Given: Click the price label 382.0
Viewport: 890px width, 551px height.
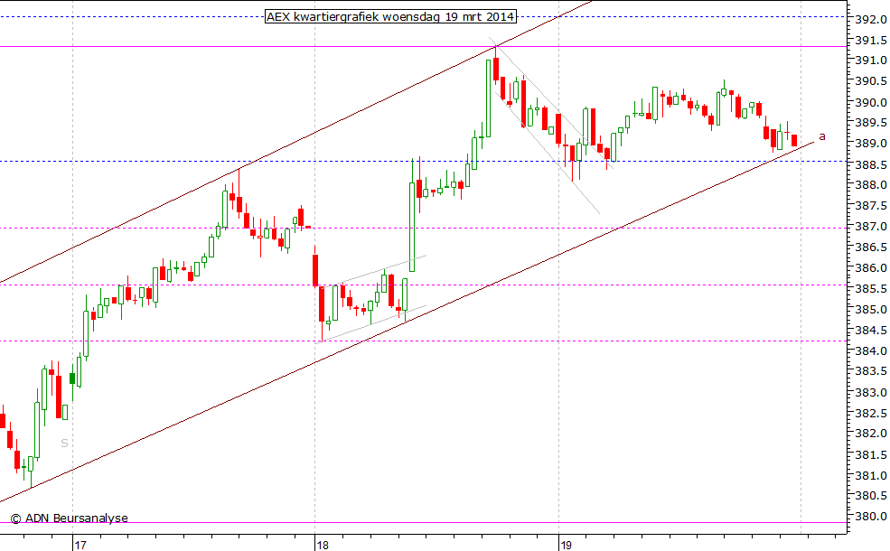Looking at the screenshot, I should tap(871, 434).
